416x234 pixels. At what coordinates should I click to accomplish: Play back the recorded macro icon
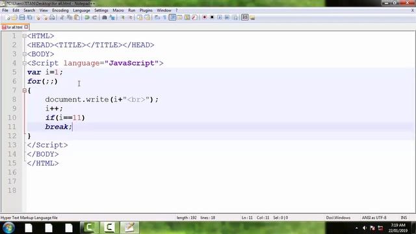point(220,18)
